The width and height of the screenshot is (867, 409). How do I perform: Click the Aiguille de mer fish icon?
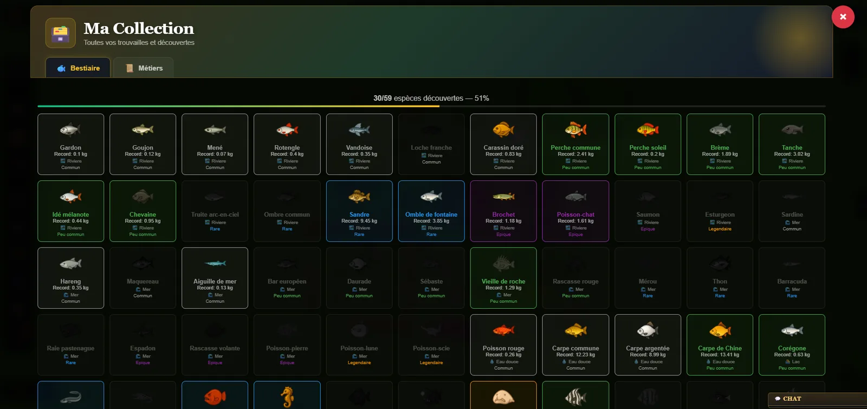(215, 264)
